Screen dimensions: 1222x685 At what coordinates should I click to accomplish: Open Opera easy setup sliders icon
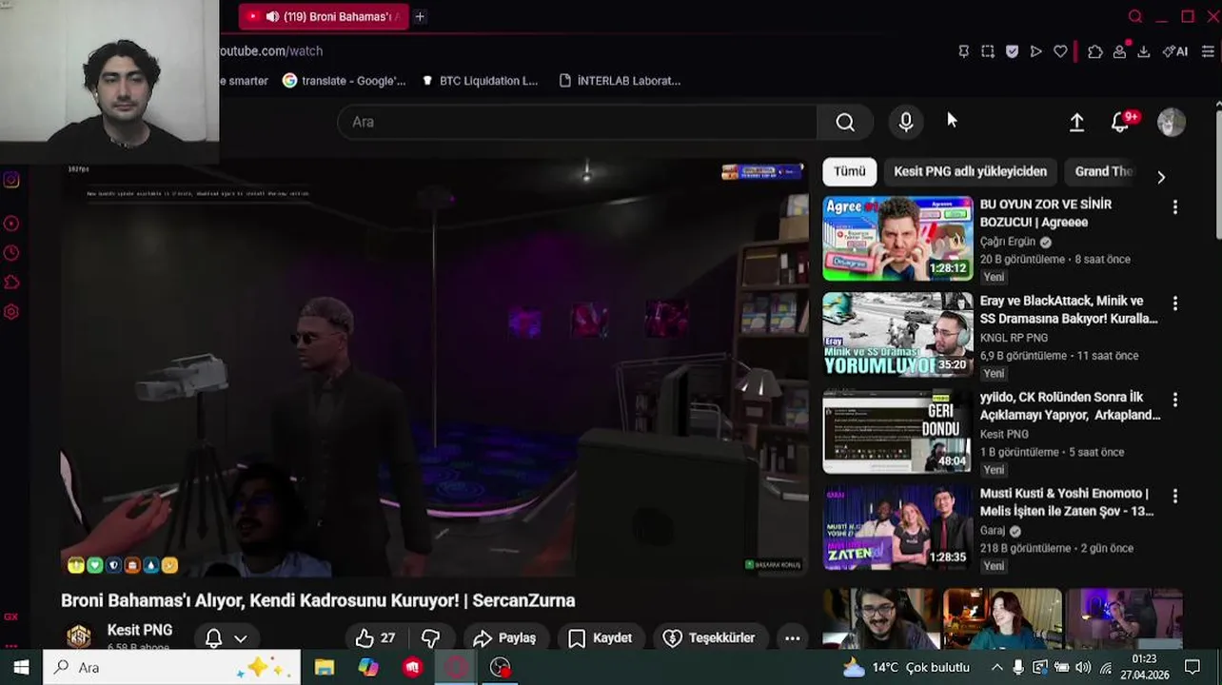[1208, 51]
